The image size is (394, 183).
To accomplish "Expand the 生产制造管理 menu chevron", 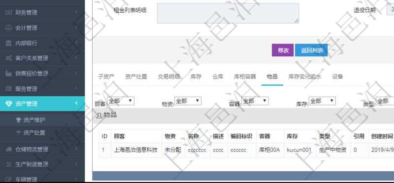I will [x=76, y=164].
